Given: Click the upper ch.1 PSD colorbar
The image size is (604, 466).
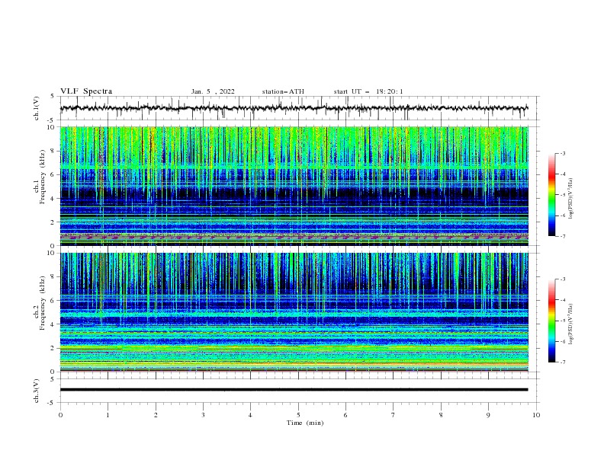Looking at the screenshot, I should coord(552,195).
